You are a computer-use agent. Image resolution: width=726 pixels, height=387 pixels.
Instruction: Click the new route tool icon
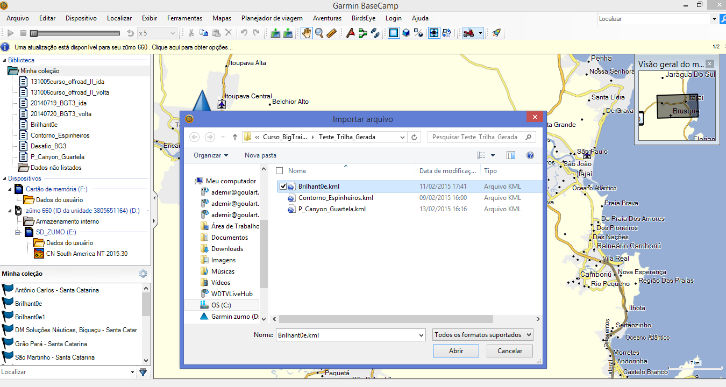(363, 33)
